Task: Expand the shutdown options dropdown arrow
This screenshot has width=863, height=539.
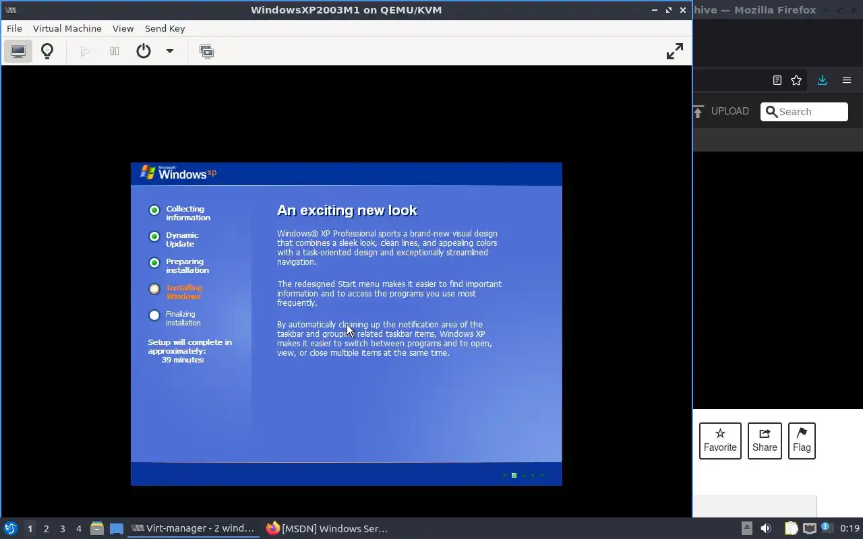Action: [170, 51]
